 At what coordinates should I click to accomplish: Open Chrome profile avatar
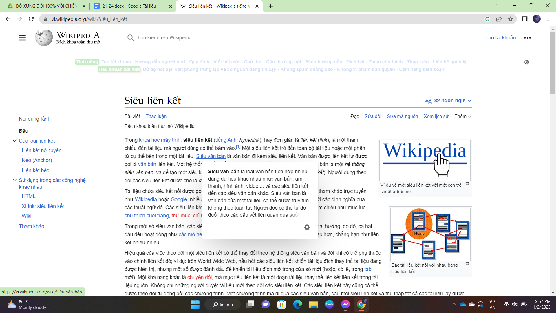537,19
